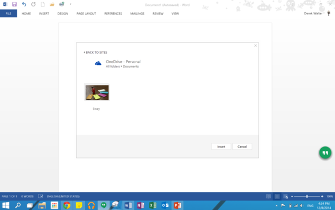The width and height of the screenshot is (335, 210).
Task: Switch to the HOME ribbon tab
Action: click(x=26, y=13)
